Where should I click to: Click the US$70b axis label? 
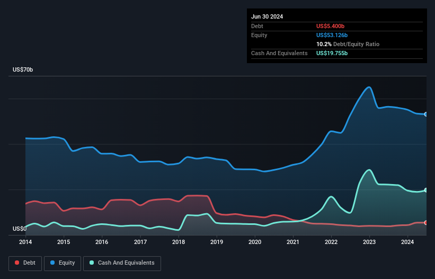[x=23, y=69]
